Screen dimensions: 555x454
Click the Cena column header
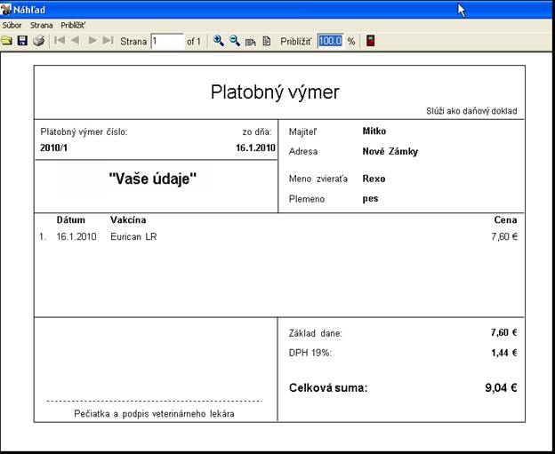click(x=505, y=220)
